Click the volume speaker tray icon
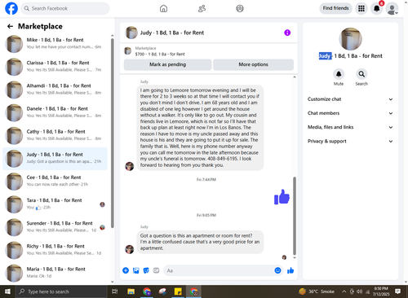The width and height of the screenshot is (408, 298). pos(359,291)
